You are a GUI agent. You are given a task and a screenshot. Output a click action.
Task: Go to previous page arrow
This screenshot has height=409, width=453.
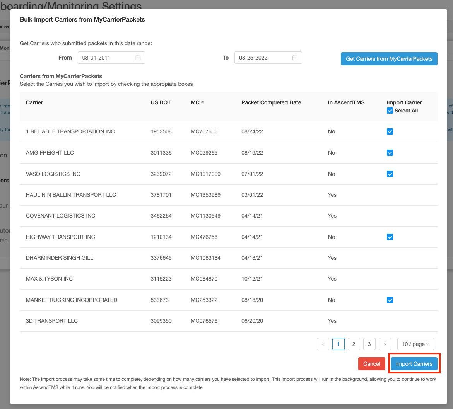pos(323,344)
